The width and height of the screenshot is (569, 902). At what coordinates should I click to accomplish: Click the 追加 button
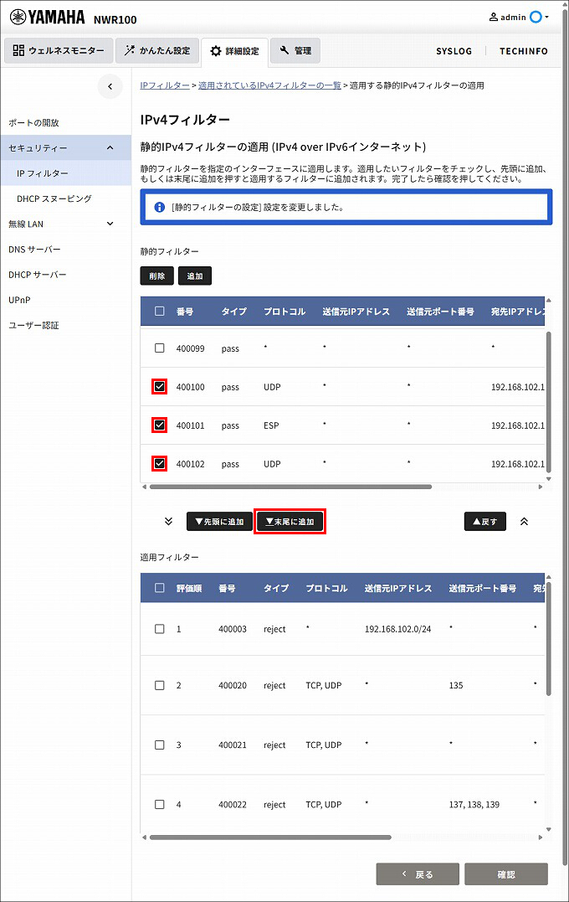(x=195, y=276)
